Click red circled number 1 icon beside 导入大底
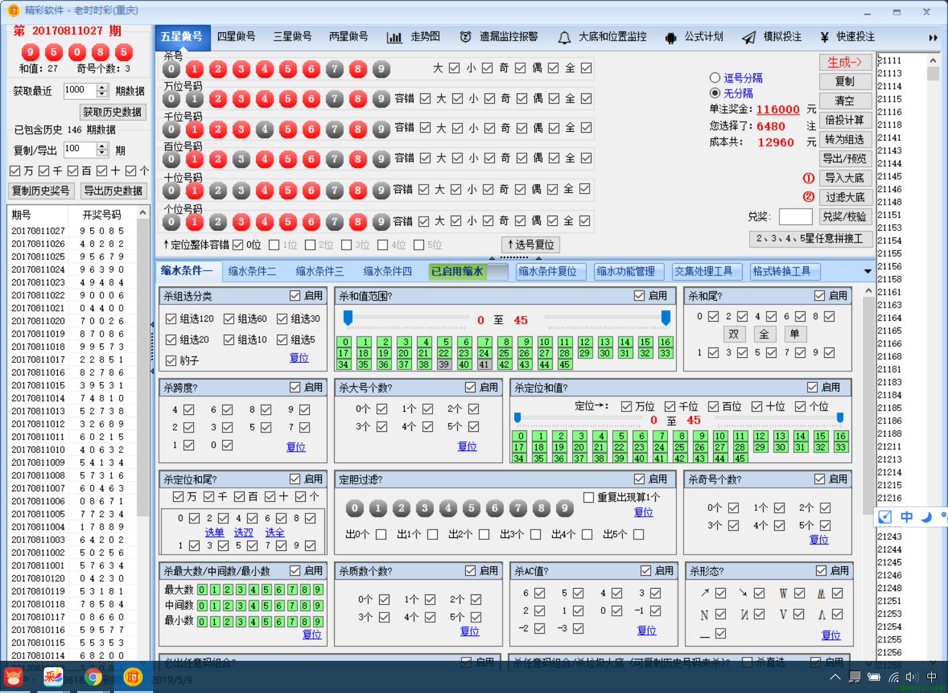948x693 pixels. point(808,178)
